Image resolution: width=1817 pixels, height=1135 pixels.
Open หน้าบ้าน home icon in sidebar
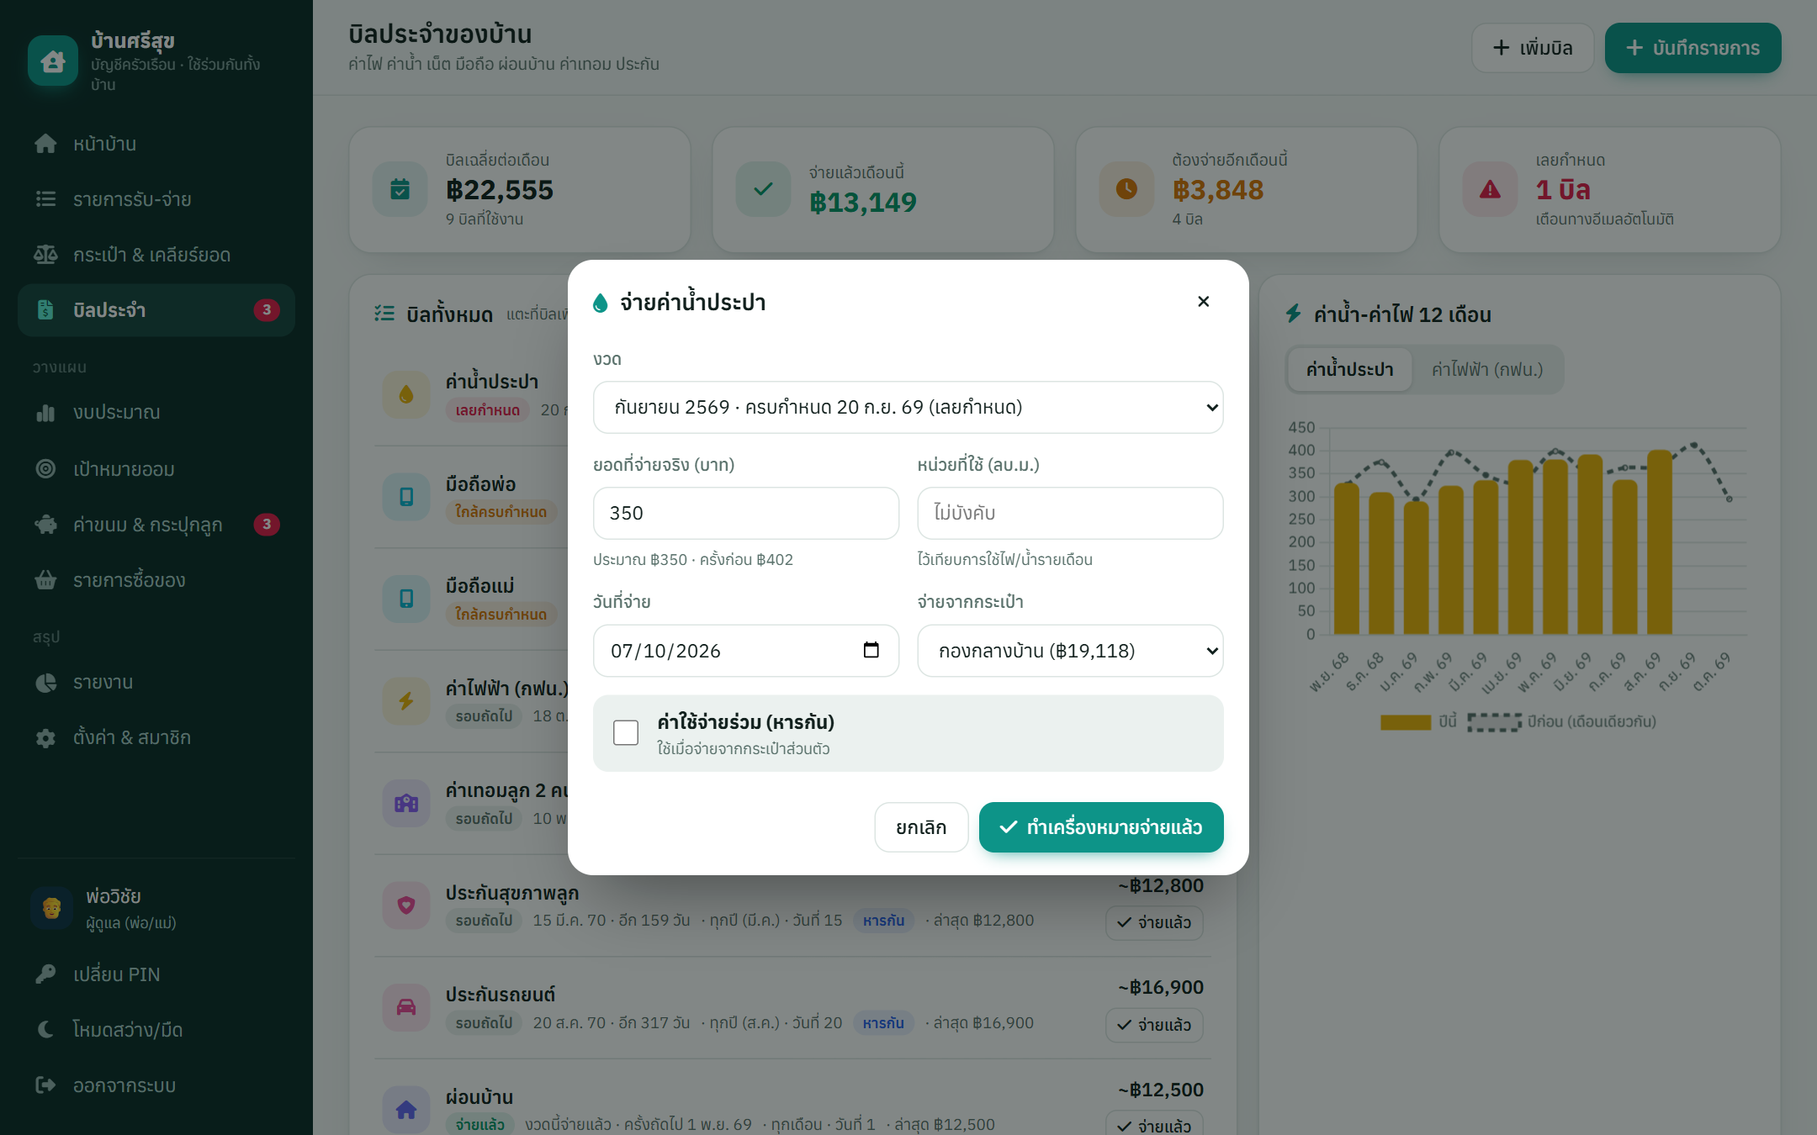coord(45,144)
